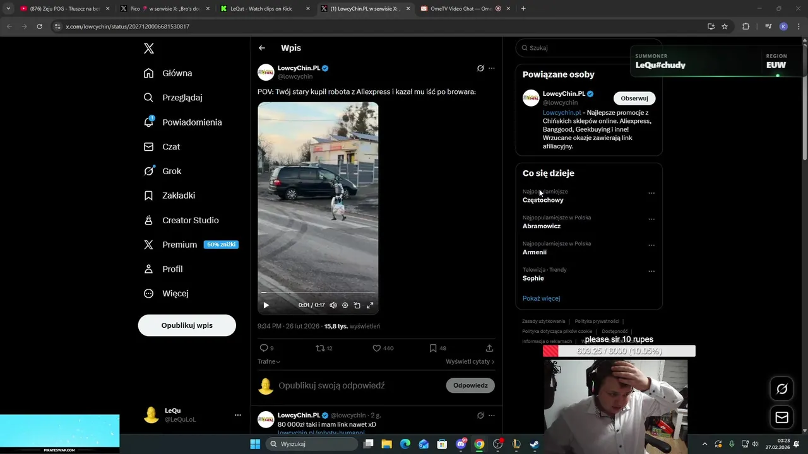Open Wyświetl cytaty link
The image size is (808, 454).
[x=470, y=362]
